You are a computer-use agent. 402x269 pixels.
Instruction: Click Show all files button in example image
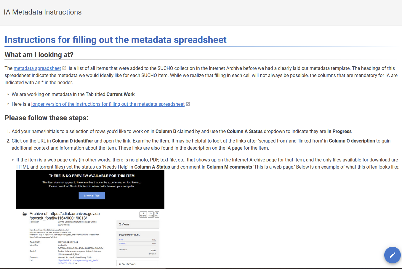[x=92, y=196]
